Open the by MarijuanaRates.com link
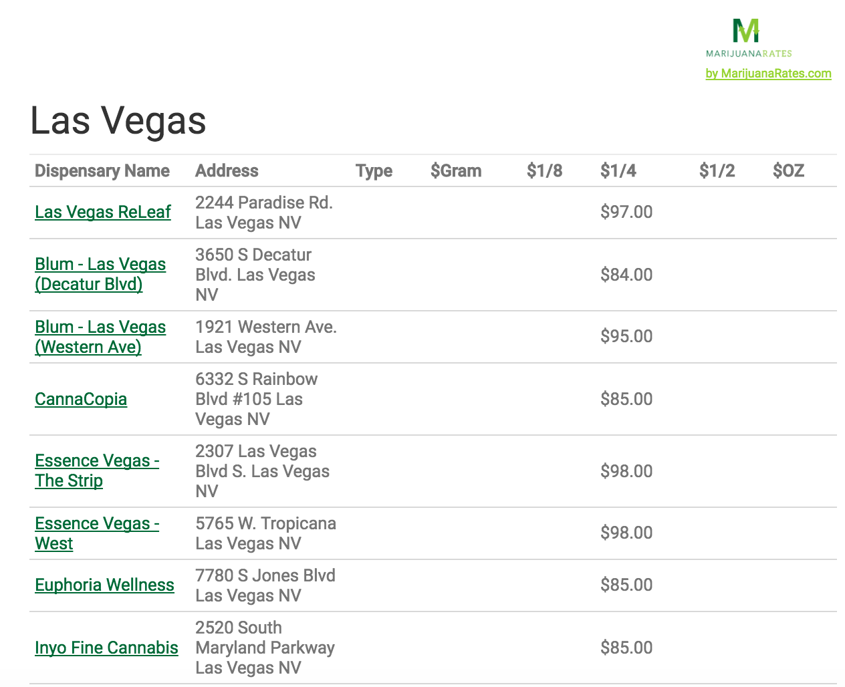 tap(768, 74)
